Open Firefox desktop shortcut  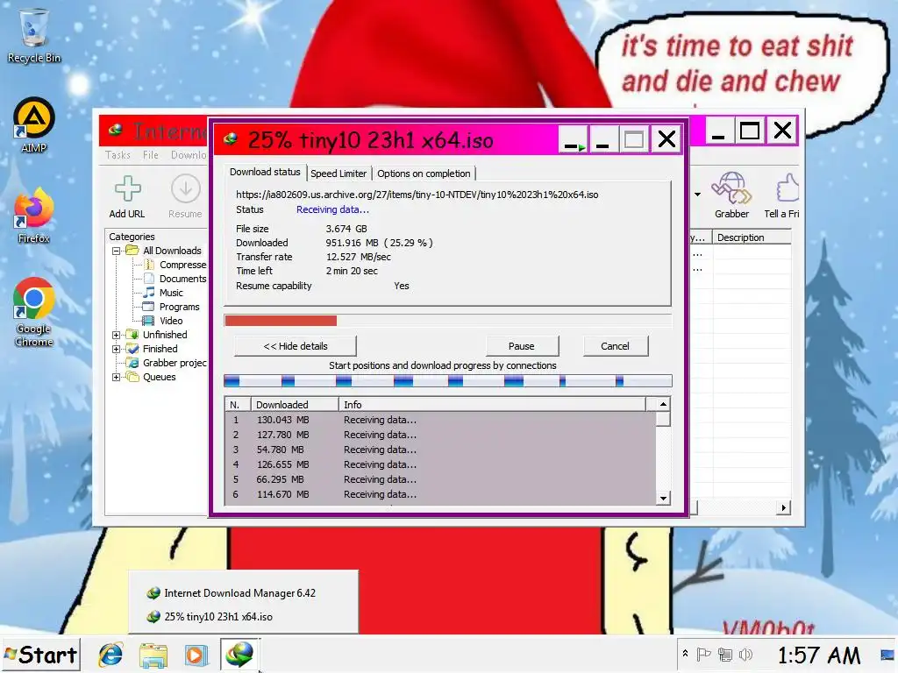pyautogui.click(x=34, y=216)
